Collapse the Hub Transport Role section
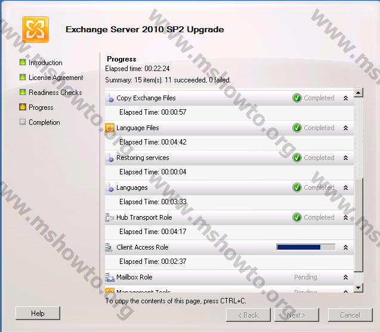The width and height of the screenshot is (380, 332). point(345,217)
